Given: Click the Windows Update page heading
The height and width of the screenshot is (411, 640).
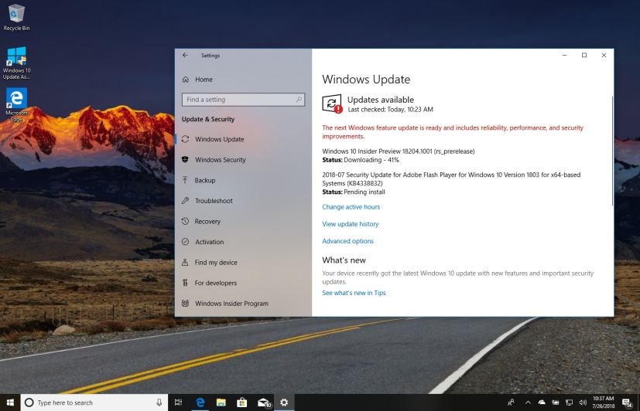Looking at the screenshot, I should [366, 80].
